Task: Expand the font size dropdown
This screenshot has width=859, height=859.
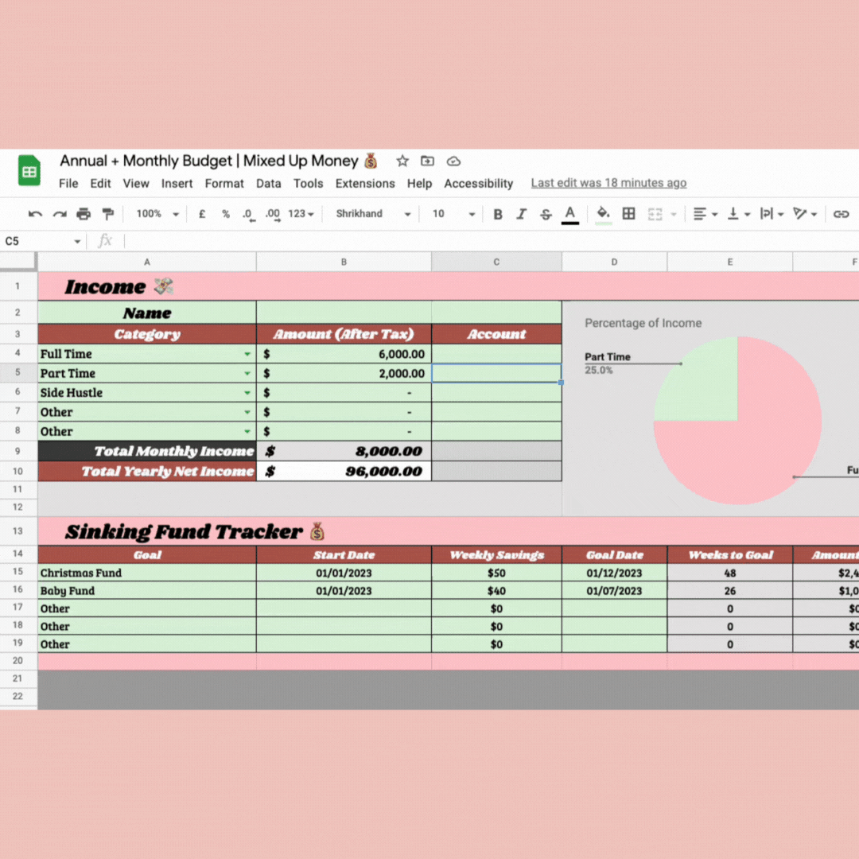Action: point(453,214)
